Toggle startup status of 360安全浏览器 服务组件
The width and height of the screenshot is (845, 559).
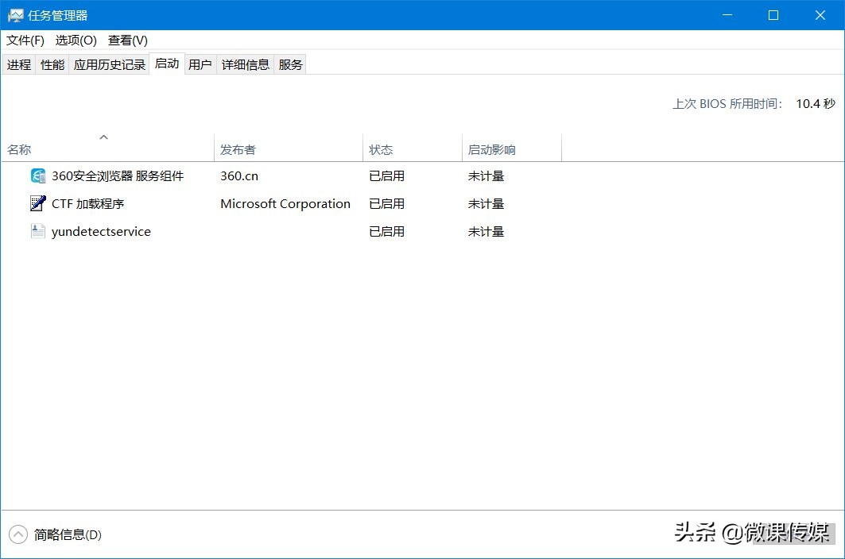pos(386,175)
